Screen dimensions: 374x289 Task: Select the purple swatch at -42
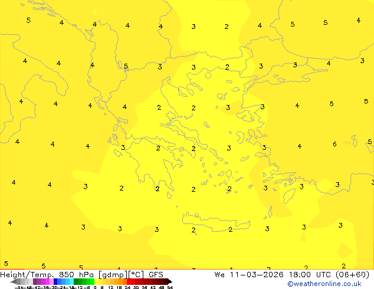pyautogui.click(x=35, y=281)
